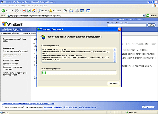Click the Back (Назад) arrow icon
This screenshot has height=114, width=158.
3,11
